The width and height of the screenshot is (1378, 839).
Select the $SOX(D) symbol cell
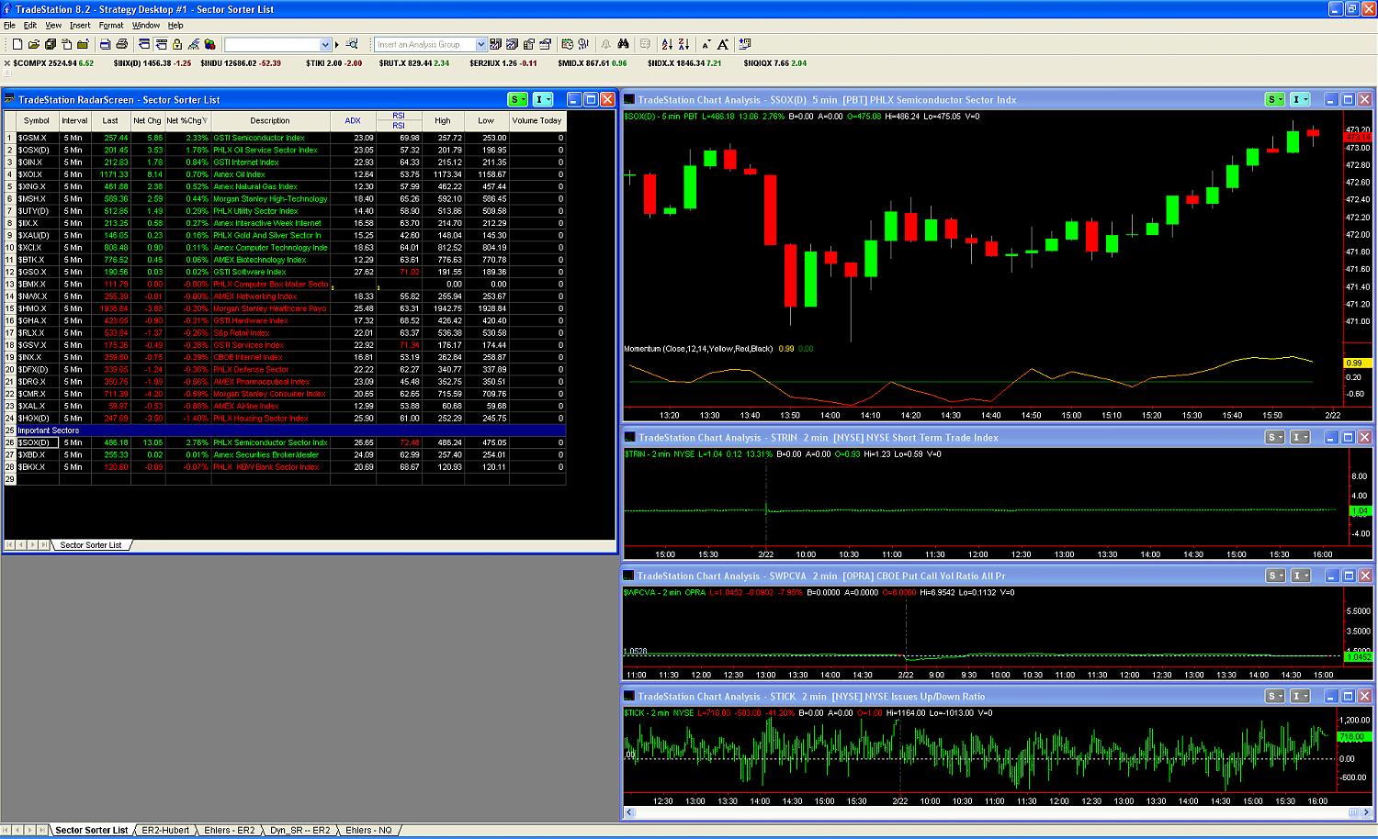coord(37,442)
